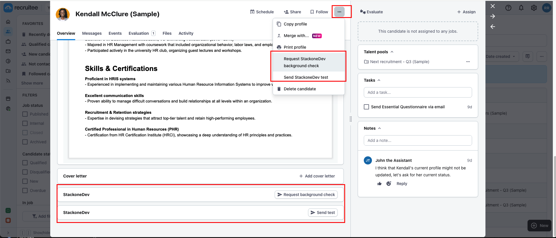The image size is (556, 238).
Task: Select Copy profile from the menu
Action: 309,24
